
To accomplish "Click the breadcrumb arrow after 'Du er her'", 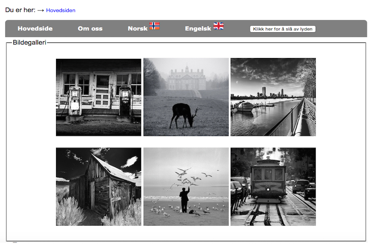I will pyautogui.click(x=41, y=10).
